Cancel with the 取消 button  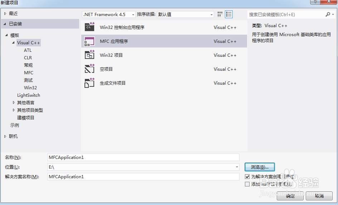click(x=319, y=196)
